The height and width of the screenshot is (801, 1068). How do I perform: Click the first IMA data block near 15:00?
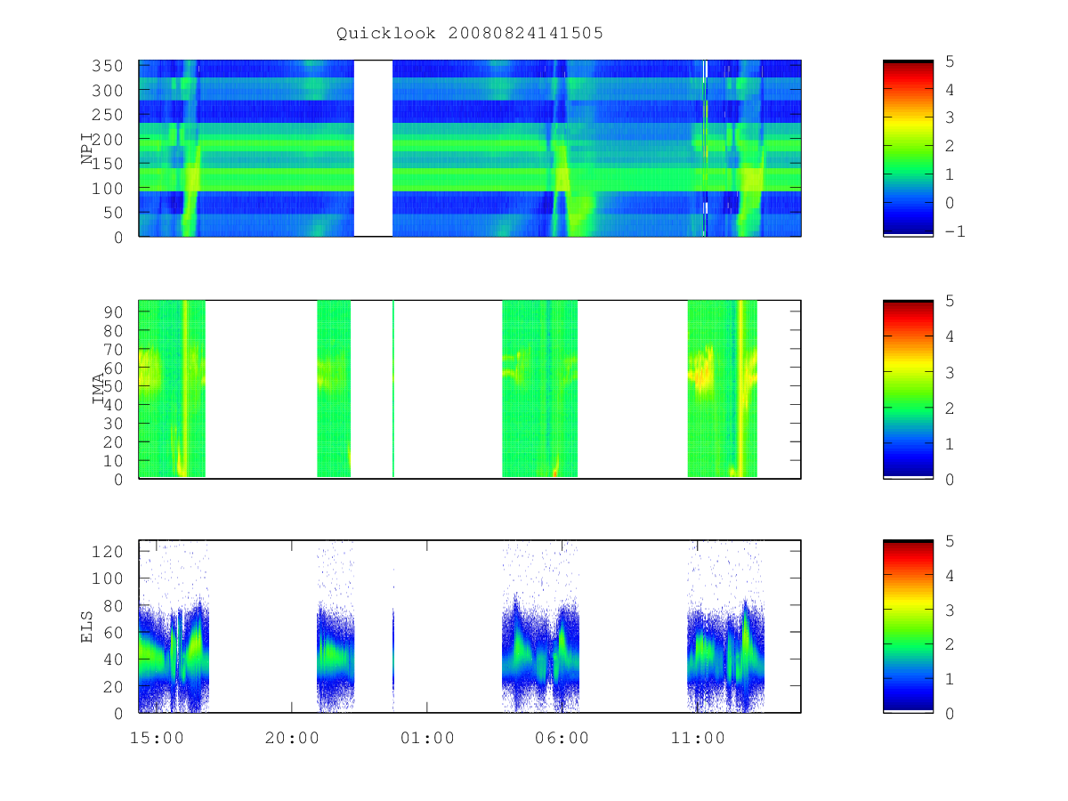(x=172, y=389)
